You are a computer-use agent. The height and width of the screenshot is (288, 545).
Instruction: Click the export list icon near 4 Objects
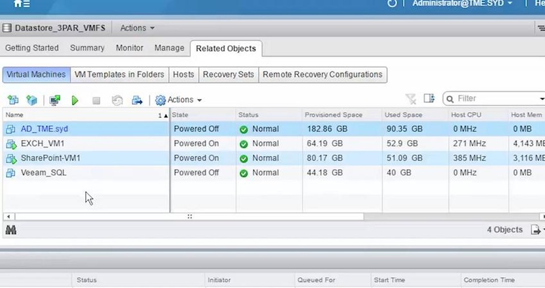[x=535, y=230]
